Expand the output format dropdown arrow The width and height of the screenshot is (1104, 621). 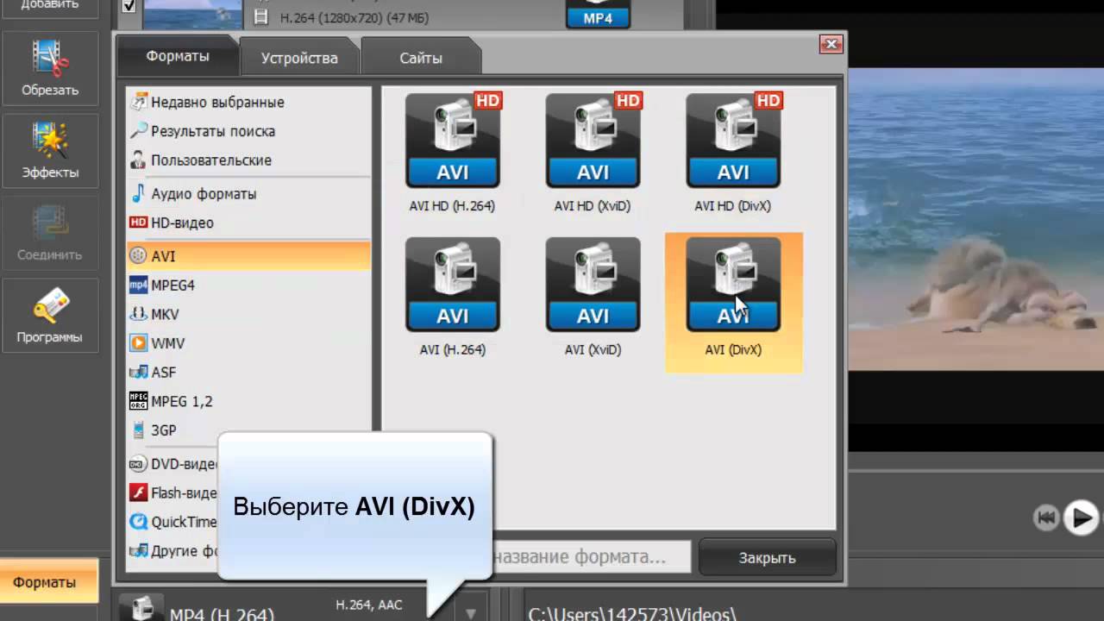point(471,613)
